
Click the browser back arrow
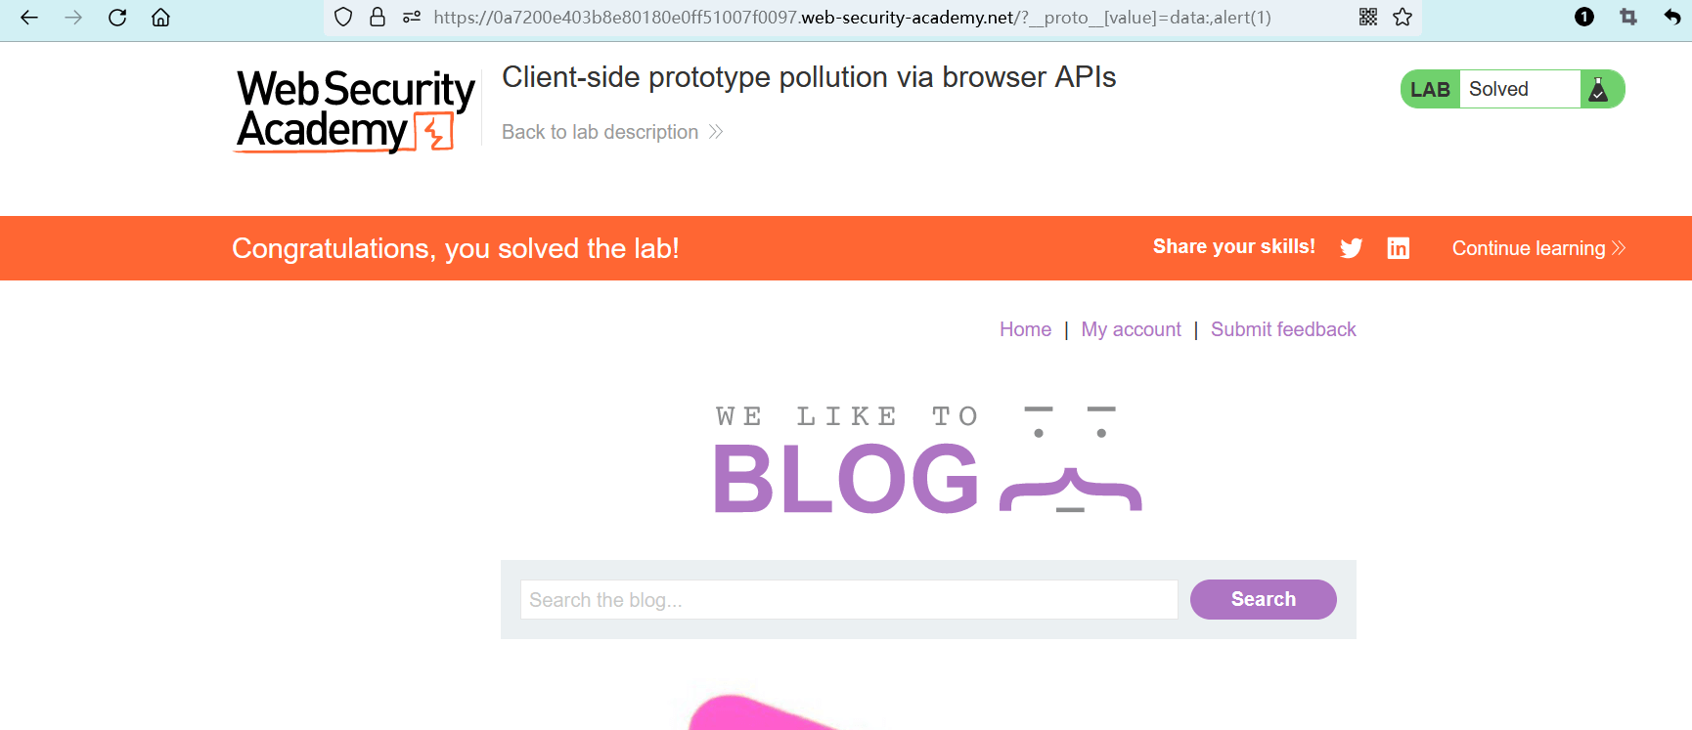[x=29, y=18]
